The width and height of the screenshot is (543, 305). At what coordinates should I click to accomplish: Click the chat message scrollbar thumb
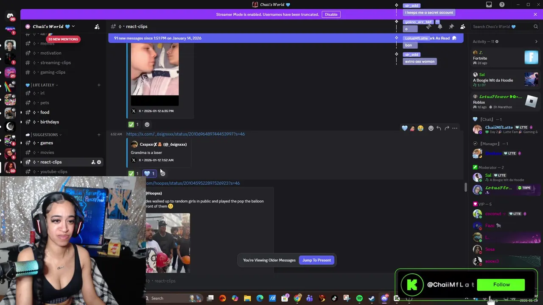point(465,187)
